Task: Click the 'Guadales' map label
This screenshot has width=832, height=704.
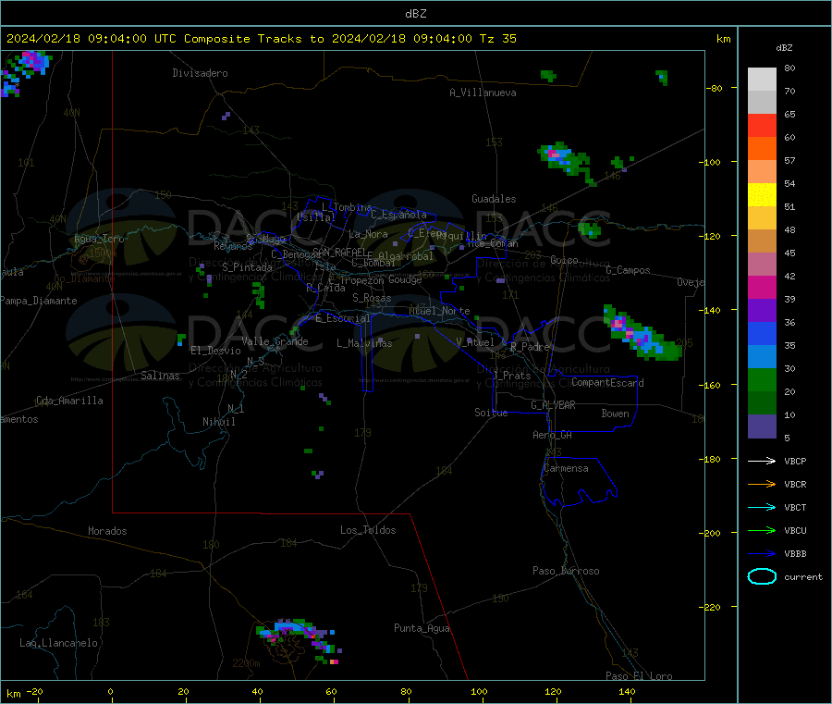Action: pyautogui.click(x=494, y=199)
